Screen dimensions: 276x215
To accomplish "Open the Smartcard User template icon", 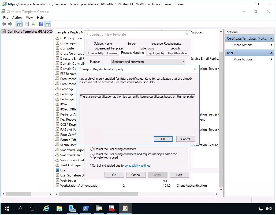I will (57, 155).
